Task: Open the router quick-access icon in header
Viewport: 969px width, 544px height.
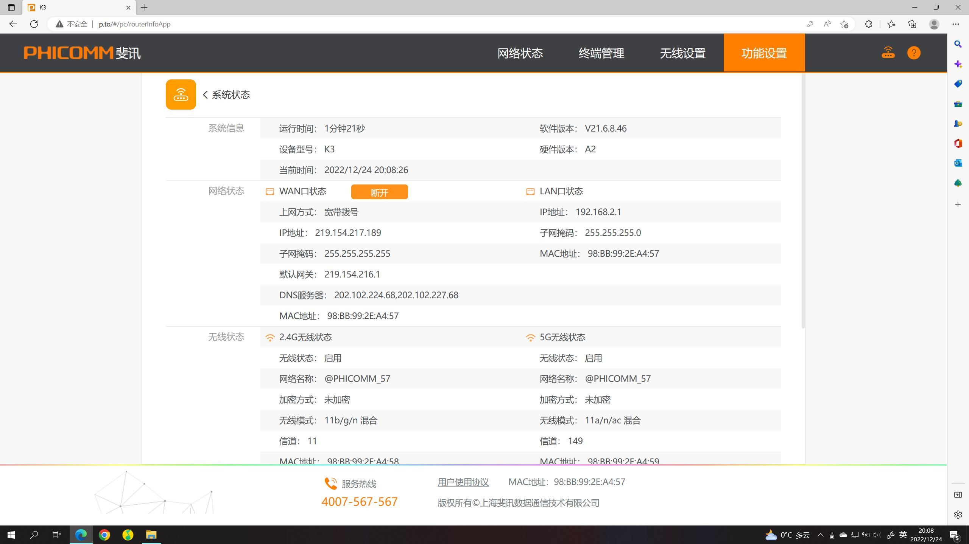Action: [888, 53]
